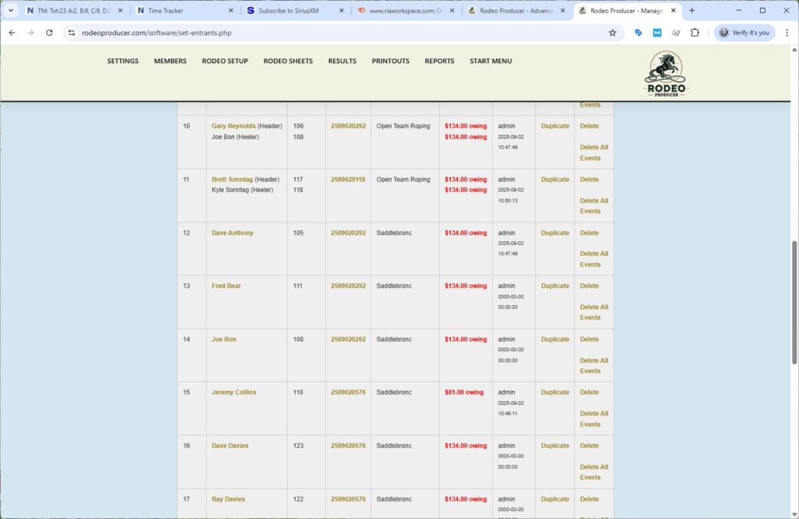Click the blue M extension icon
The width and height of the screenshot is (799, 519).
[x=656, y=33]
